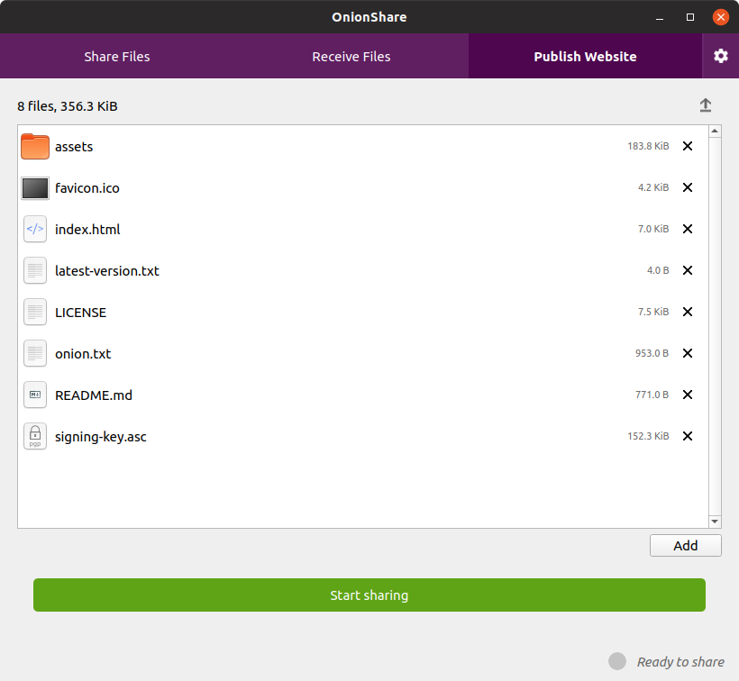The height and width of the screenshot is (681, 739).
Task: Click the signing-key.asc PGP lock icon
Action: coord(34,436)
